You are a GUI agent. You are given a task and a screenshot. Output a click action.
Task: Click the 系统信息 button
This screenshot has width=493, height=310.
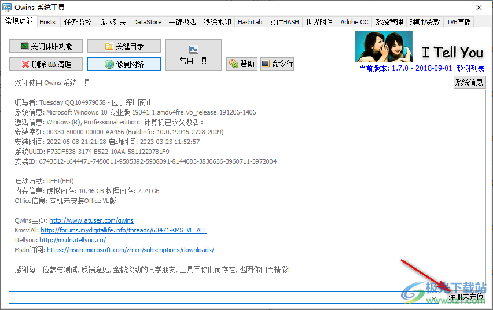tap(469, 82)
